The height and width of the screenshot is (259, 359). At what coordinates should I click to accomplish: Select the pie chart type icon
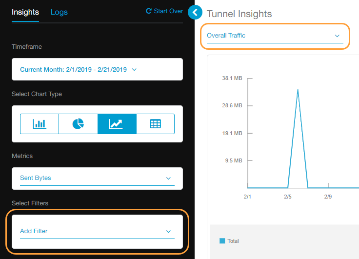pos(78,124)
